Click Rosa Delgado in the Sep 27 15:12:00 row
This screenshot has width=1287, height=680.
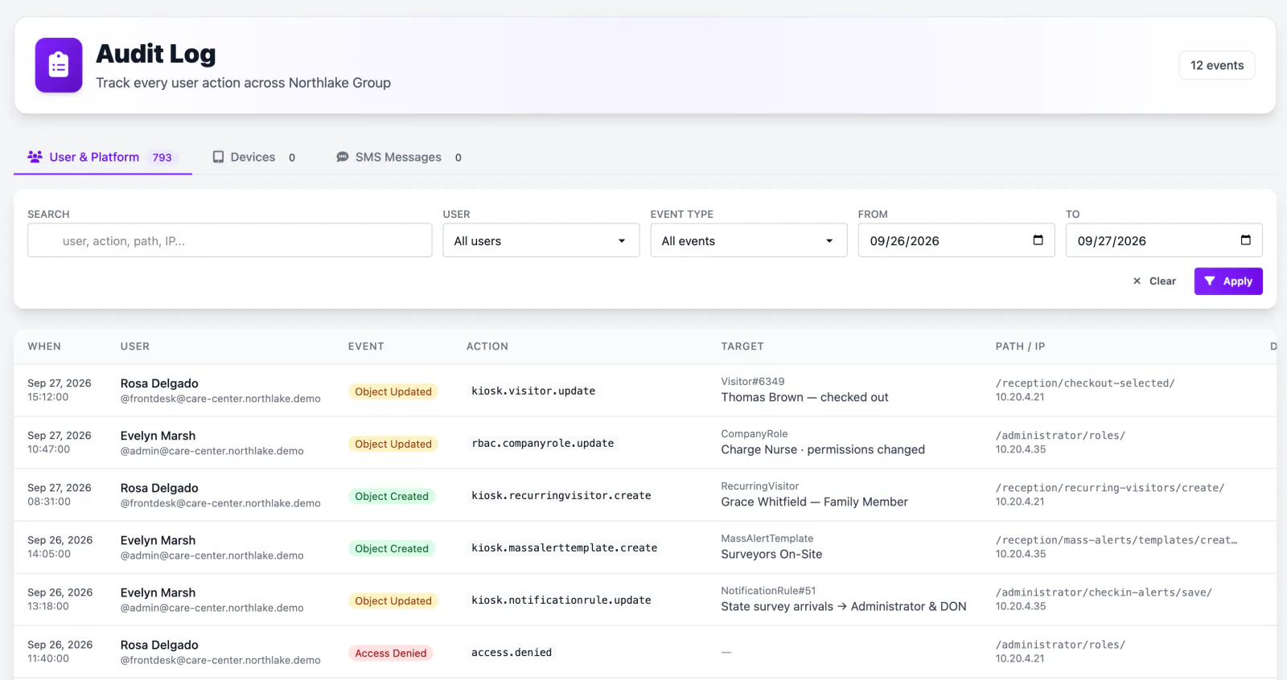pos(159,383)
